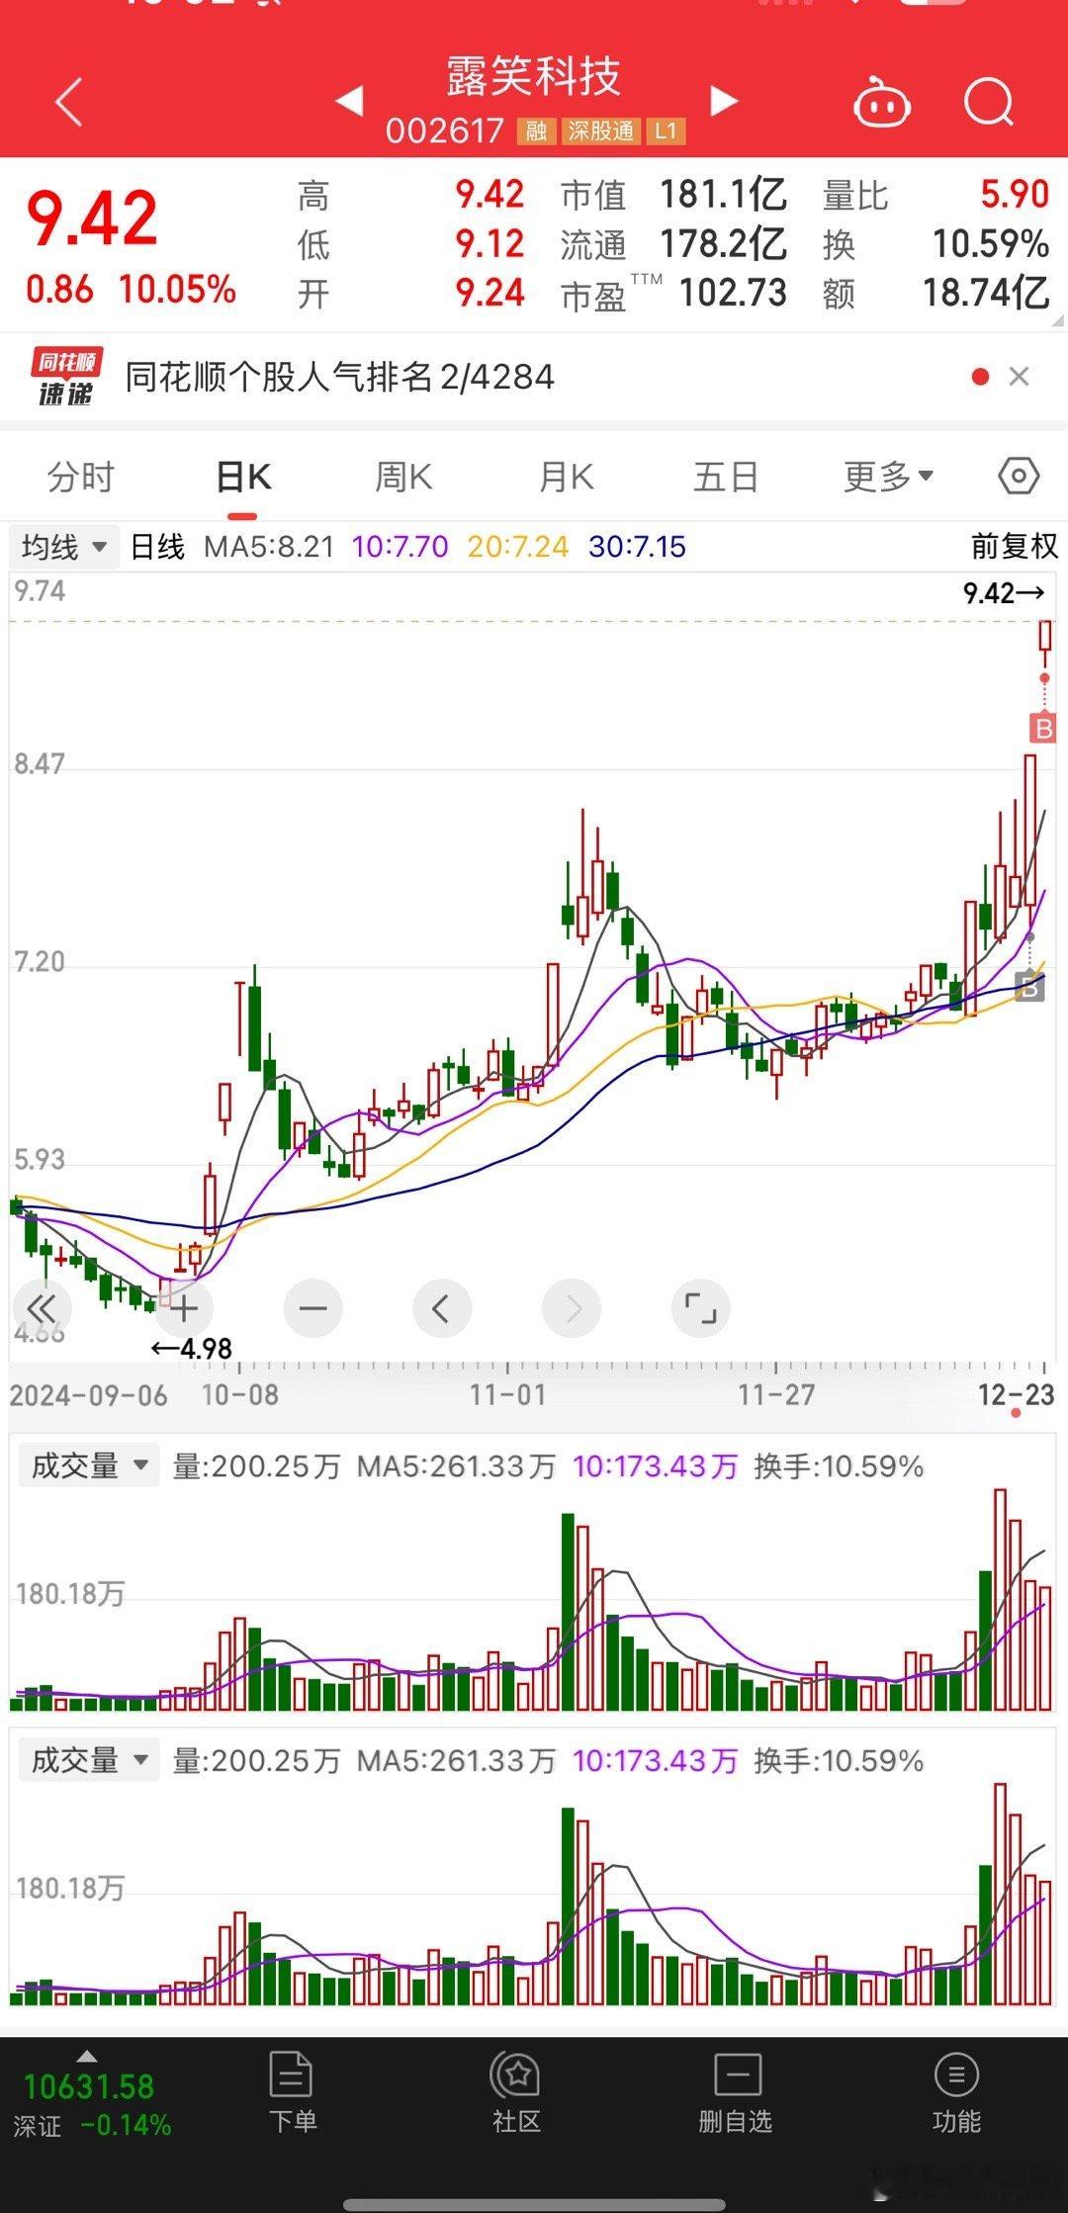Switch to the 周K tab
The height and width of the screenshot is (2213, 1068).
click(403, 478)
